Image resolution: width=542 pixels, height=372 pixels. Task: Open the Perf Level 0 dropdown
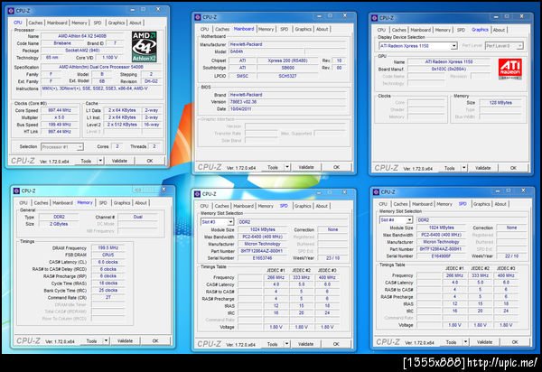504,45
